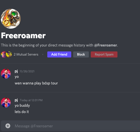Click the large Freeroamer name heading
Screen dimensions: 140x132
coord(23,35)
